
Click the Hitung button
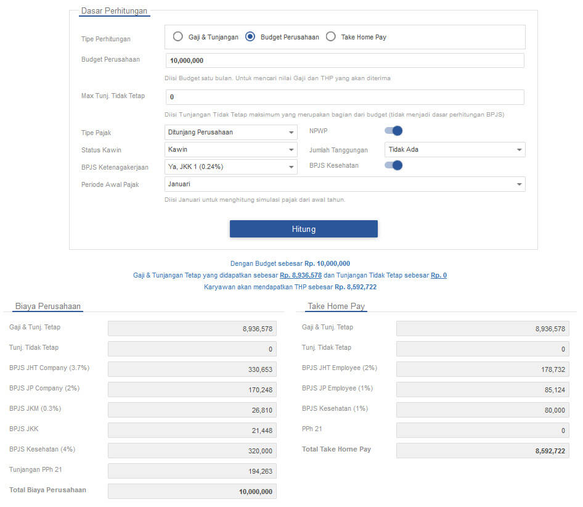coord(304,229)
